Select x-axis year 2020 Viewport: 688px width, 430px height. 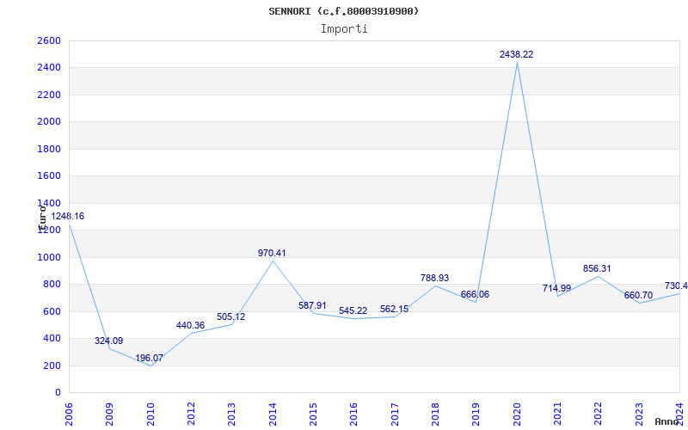pyautogui.click(x=517, y=414)
